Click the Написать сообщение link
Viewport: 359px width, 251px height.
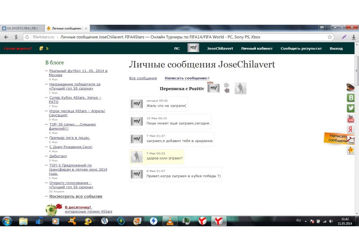(186, 78)
